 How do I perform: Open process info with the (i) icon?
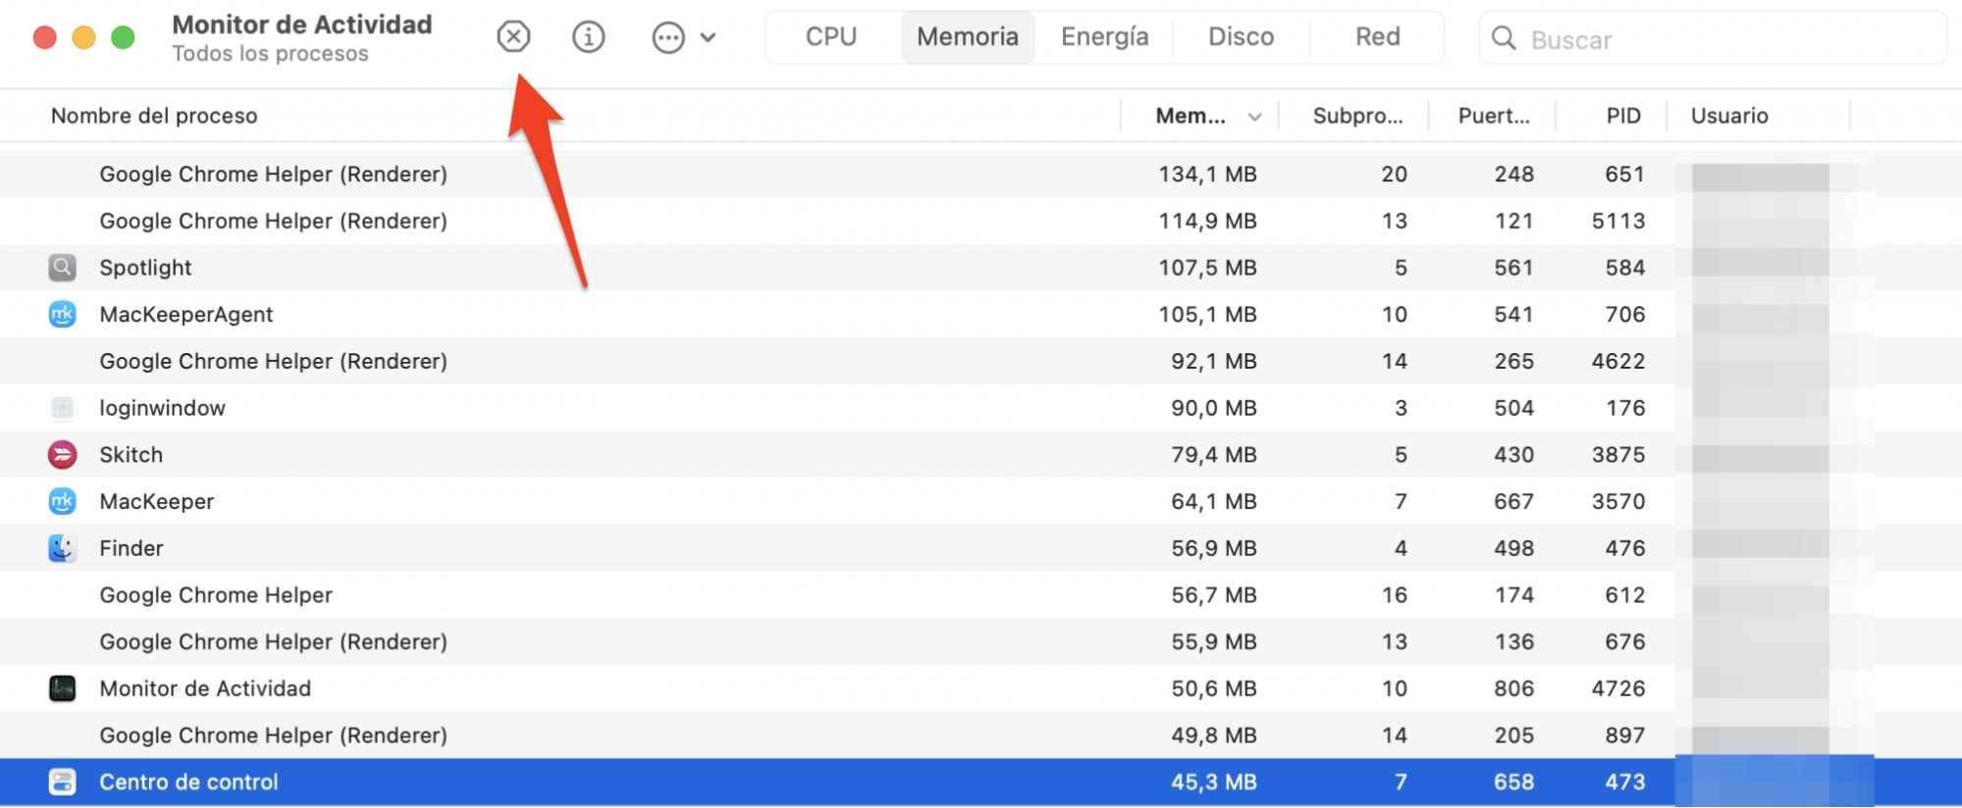588,37
